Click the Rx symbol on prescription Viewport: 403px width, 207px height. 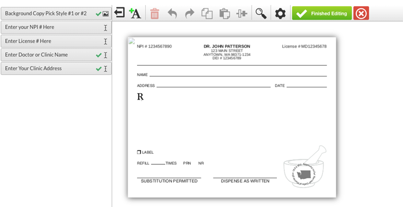pos(140,97)
